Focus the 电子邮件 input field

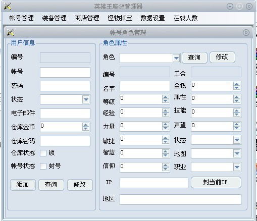(65, 114)
